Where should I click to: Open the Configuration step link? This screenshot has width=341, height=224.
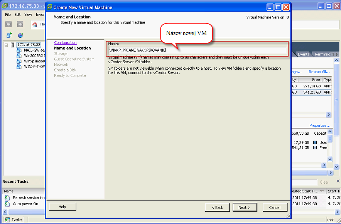65,43
